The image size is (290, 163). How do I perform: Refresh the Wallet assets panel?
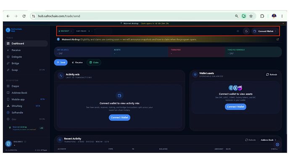tap(272, 74)
